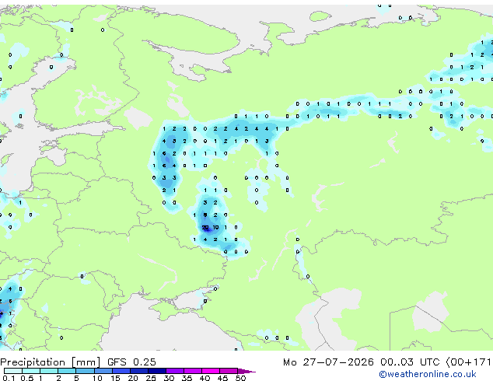The width and height of the screenshot is (493, 381).
Task: Click the "0.5" label under the legend
Action: click(x=27, y=378)
